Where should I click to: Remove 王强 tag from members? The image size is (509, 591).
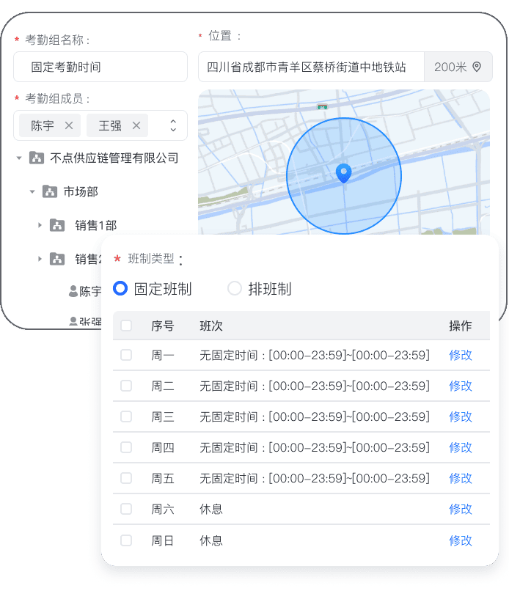[x=136, y=125]
